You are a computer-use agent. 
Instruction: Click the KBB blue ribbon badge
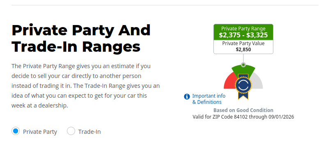click(x=243, y=86)
